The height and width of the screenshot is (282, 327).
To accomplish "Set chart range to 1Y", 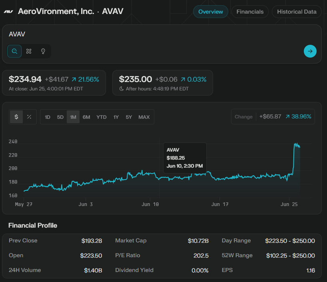I will pyautogui.click(x=116, y=117).
